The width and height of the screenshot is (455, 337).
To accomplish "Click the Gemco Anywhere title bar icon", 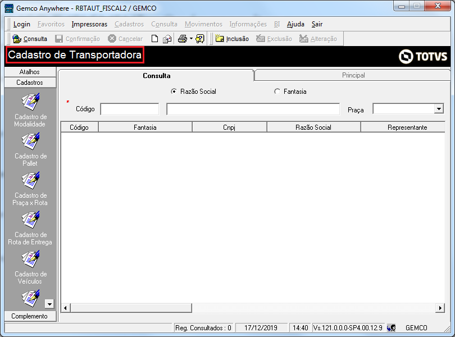I will tap(9, 8).
